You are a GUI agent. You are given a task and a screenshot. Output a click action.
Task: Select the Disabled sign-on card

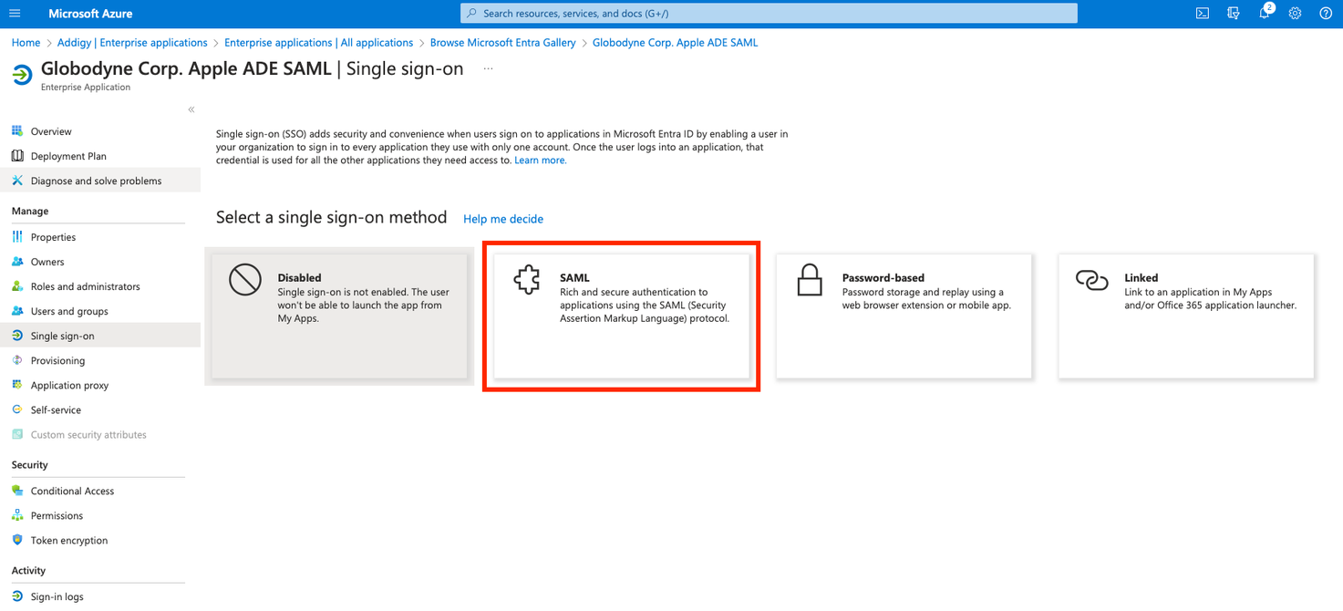pyautogui.click(x=339, y=316)
